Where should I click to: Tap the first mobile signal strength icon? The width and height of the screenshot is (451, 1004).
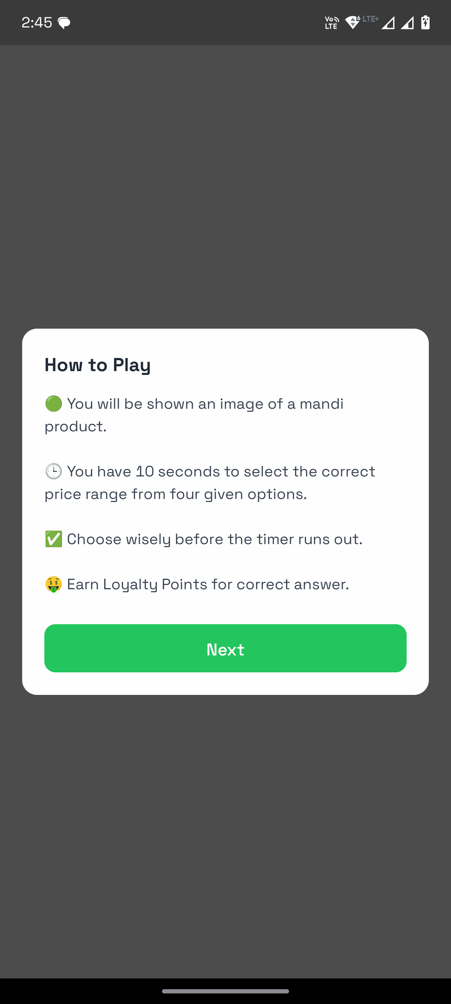pyautogui.click(x=388, y=23)
